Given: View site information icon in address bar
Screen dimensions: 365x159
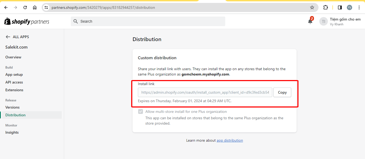Looking at the screenshot, I should [x=46, y=7].
